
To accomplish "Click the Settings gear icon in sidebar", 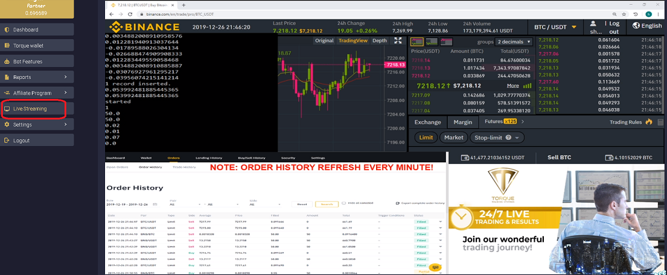I will click(7, 125).
